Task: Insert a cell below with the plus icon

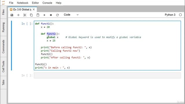Action: pyautogui.click(x=18, y=15)
